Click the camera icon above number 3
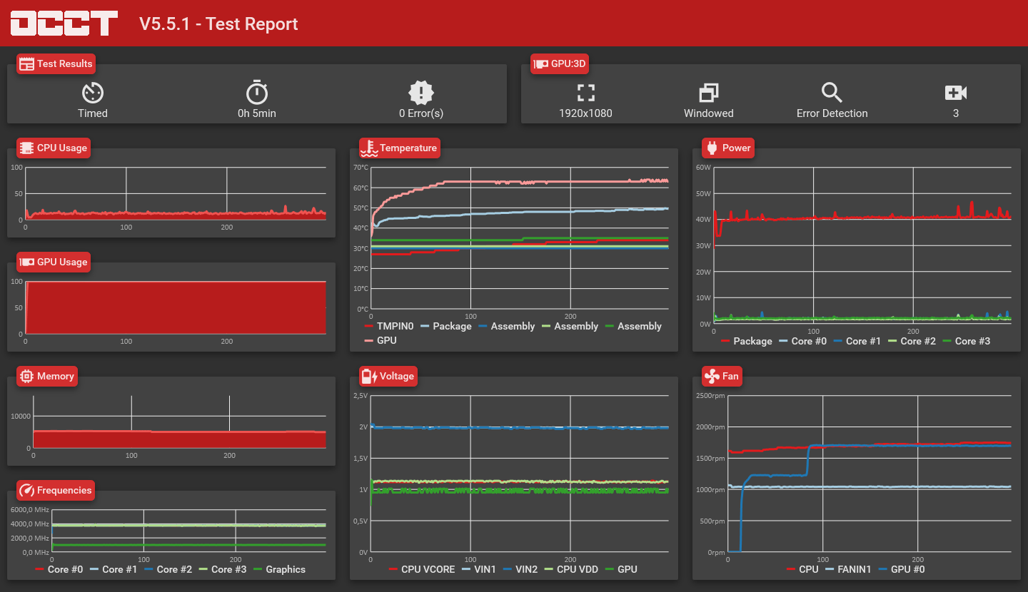The width and height of the screenshot is (1028, 592). 956,93
